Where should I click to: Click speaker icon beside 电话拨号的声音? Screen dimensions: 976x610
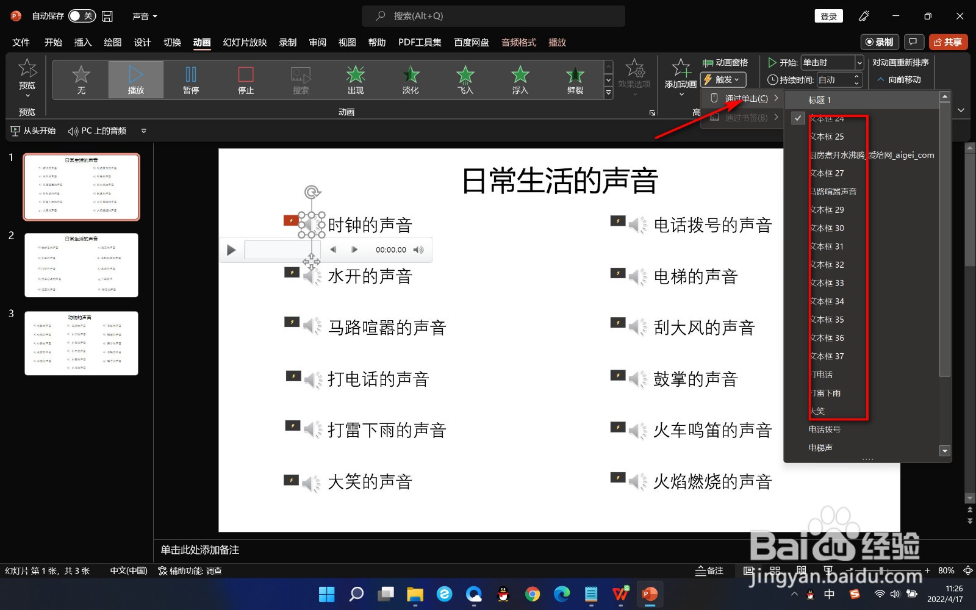[x=639, y=225]
